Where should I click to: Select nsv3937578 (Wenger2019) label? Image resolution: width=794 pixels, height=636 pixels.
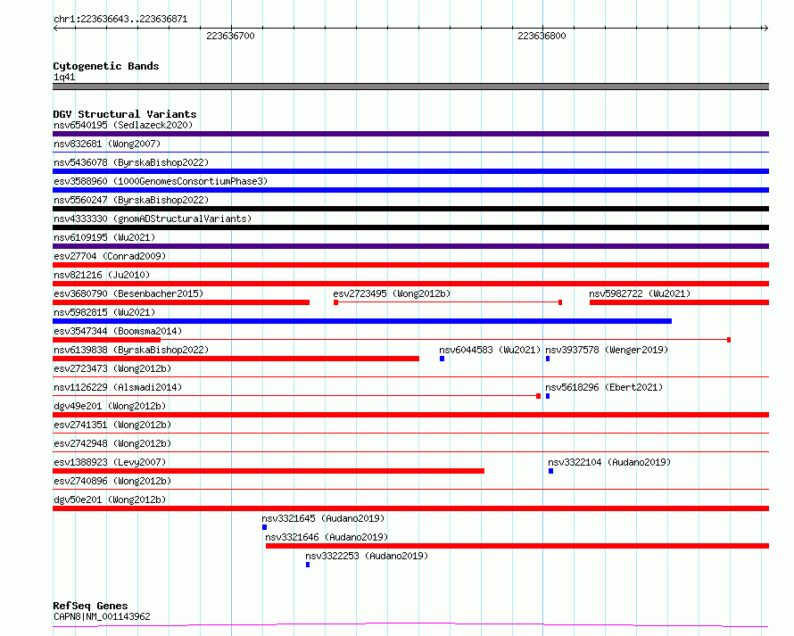click(x=607, y=350)
